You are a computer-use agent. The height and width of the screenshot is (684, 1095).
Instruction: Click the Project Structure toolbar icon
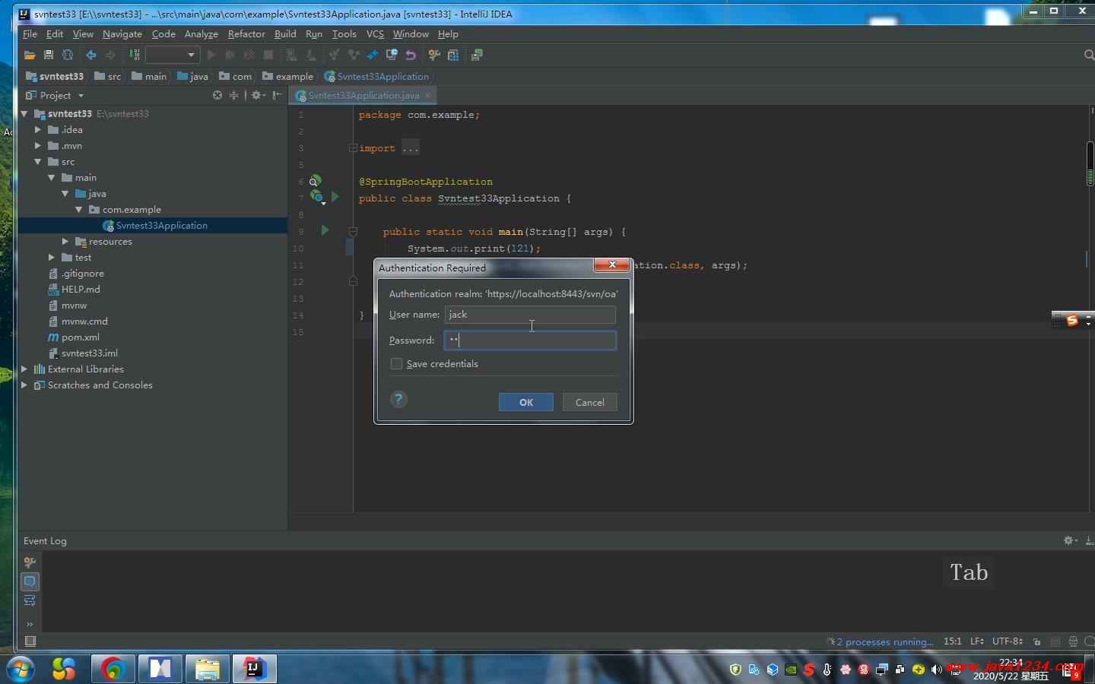[453, 55]
